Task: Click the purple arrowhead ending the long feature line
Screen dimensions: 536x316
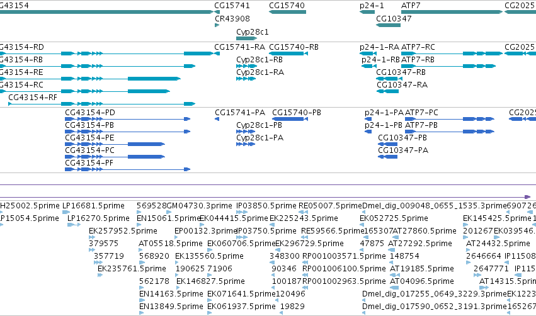Action: pos(527,197)
